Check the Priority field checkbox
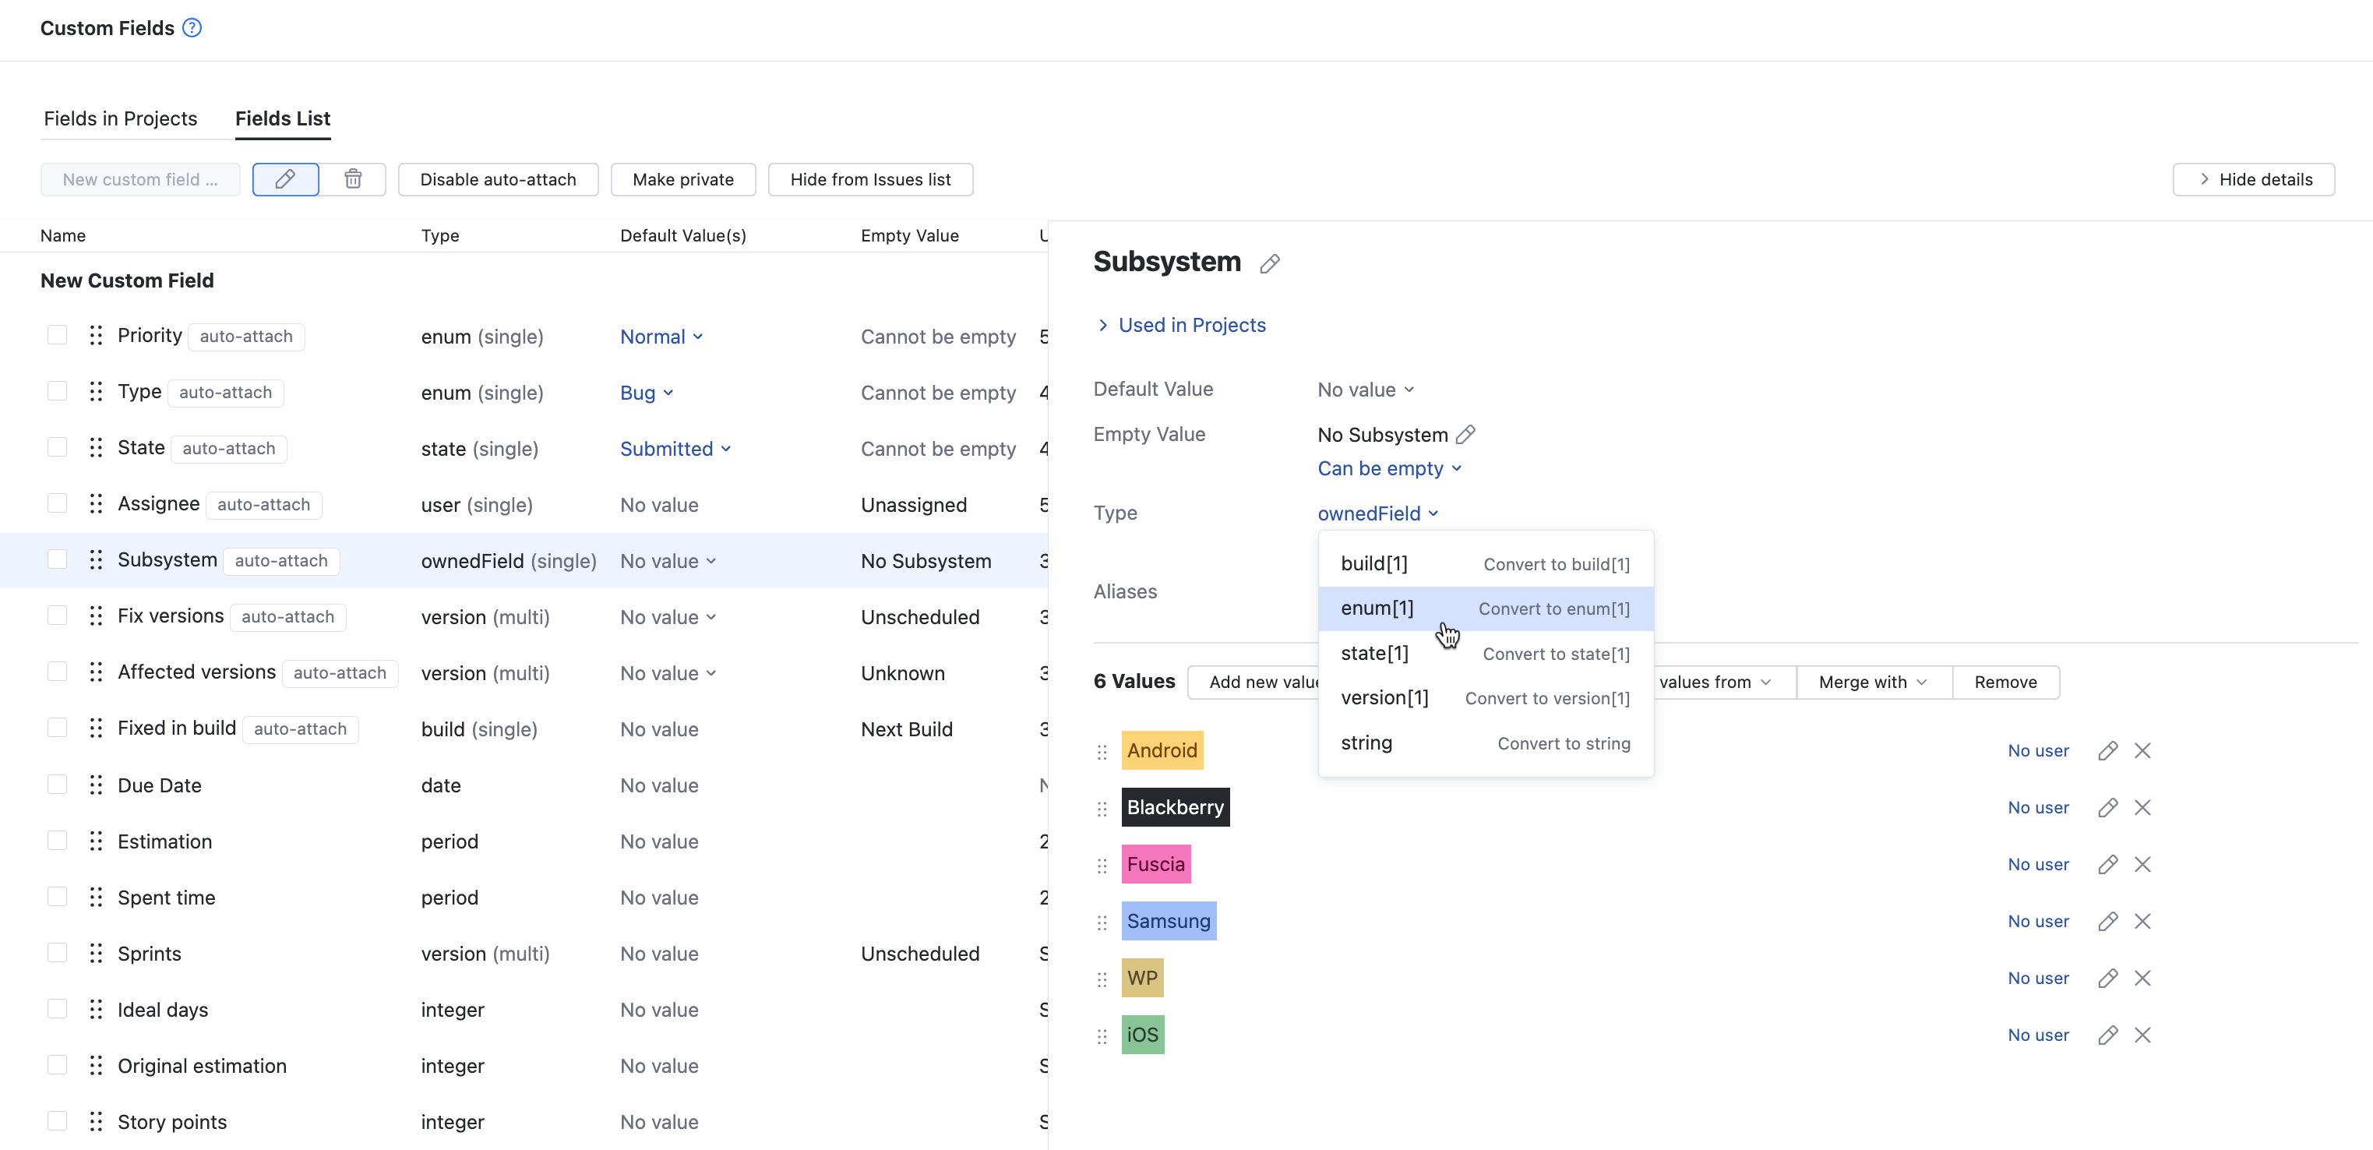This screenshot has height=1150, width=2373. (x=57, y=335)
